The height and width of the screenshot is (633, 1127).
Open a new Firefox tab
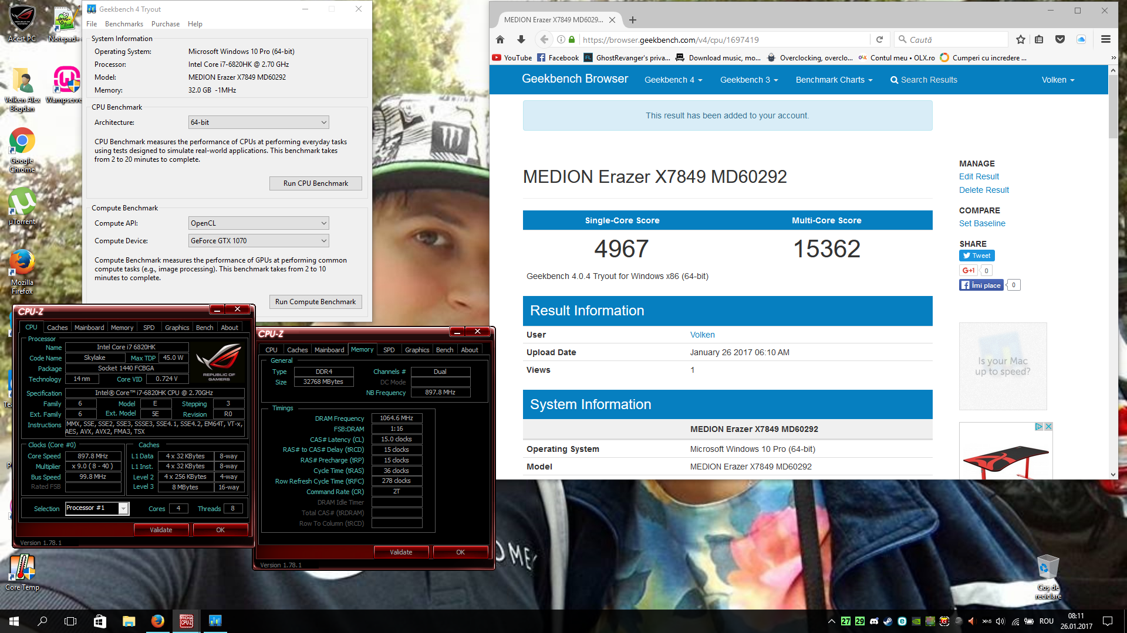[633, 20]
